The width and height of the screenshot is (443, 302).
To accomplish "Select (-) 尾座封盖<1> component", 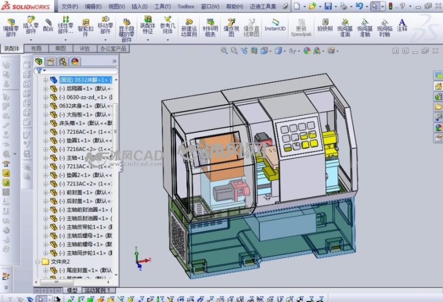I will (85, 270).
